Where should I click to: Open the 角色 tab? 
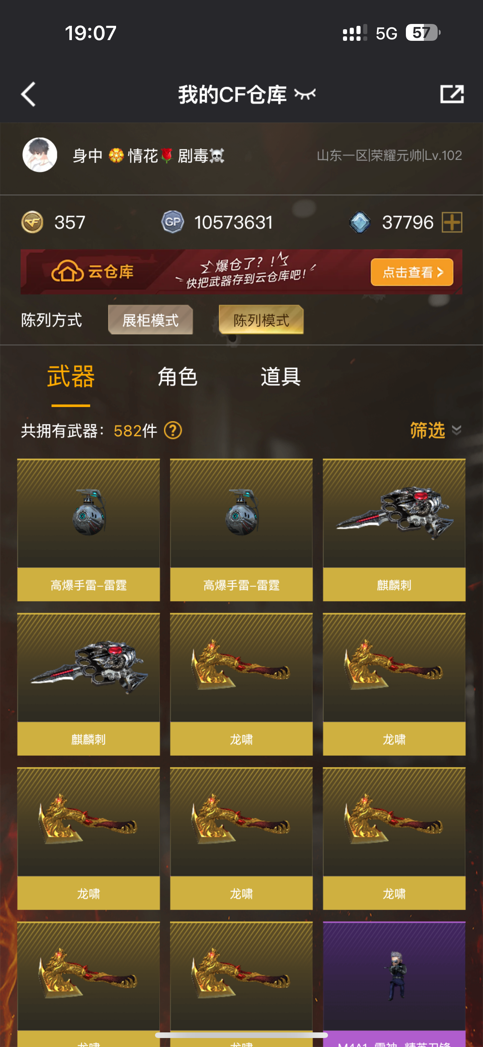tap(178, 377)
